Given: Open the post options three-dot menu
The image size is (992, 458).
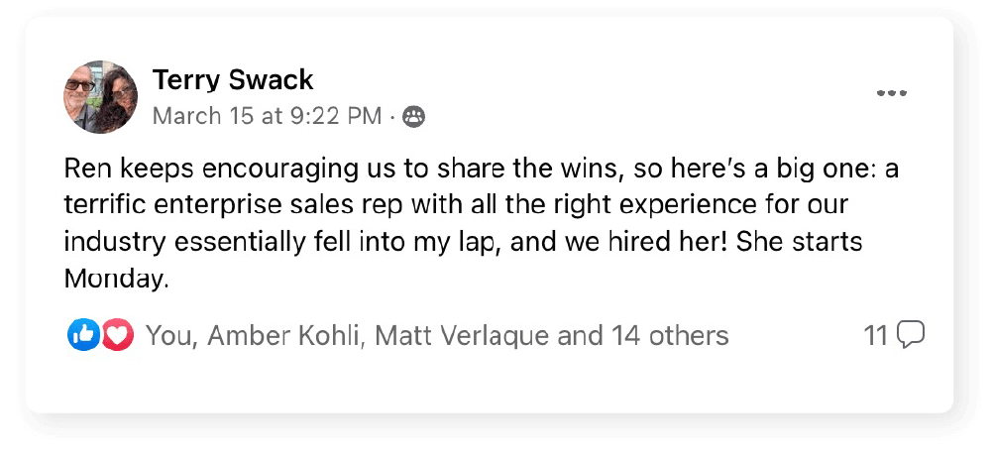Looking at the screenshot, I should 891,93.
